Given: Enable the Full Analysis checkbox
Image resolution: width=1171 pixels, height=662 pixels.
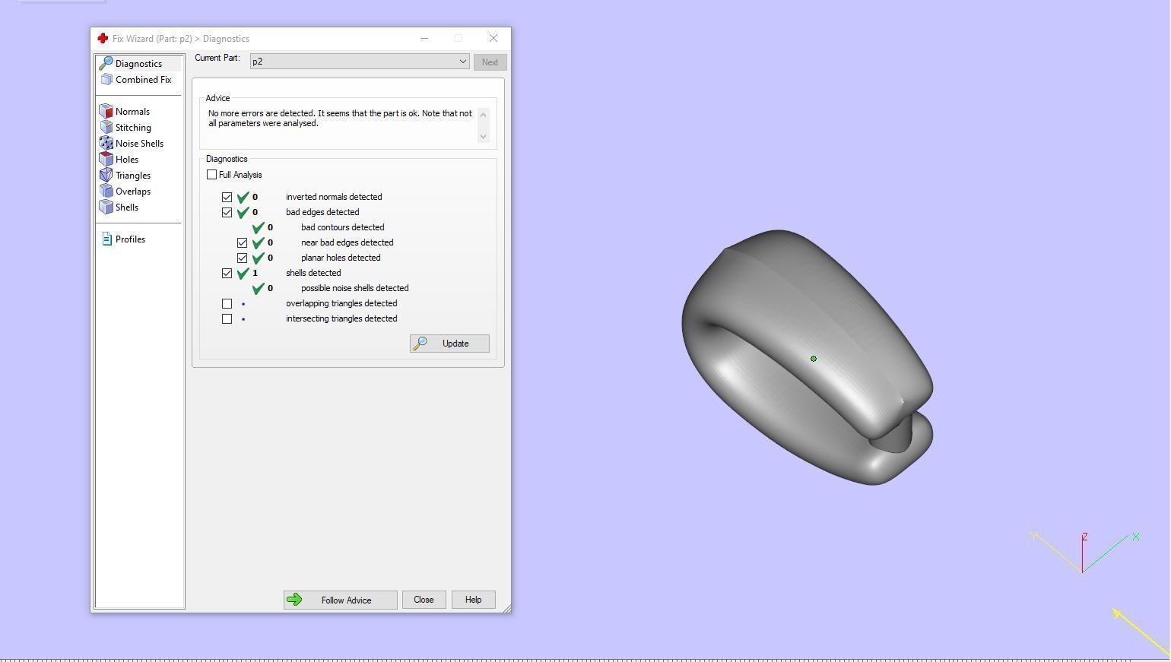Looking at the screenshot, I should 211,175.
